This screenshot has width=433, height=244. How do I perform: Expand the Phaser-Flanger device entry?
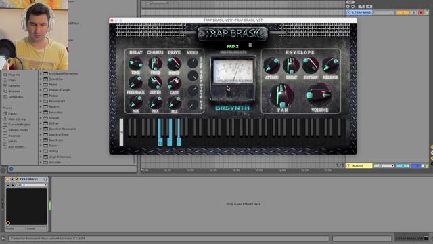tap(41, 90)
